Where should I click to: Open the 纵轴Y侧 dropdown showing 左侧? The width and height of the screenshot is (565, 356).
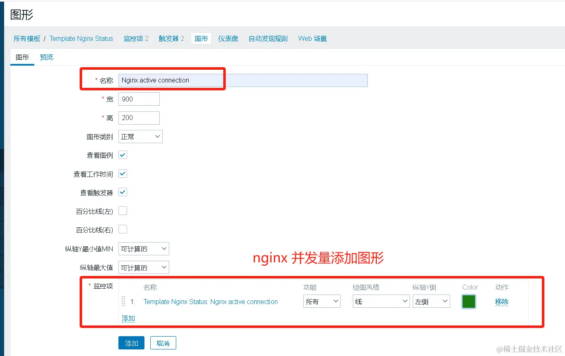[431, 302]
